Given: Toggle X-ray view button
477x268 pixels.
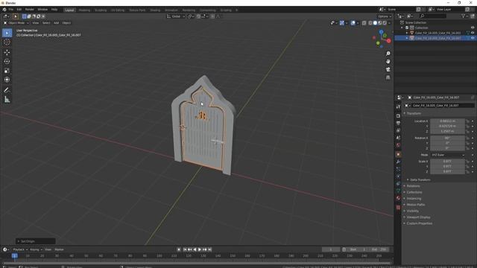Looking at the screenshot, I should click(364, 23).
